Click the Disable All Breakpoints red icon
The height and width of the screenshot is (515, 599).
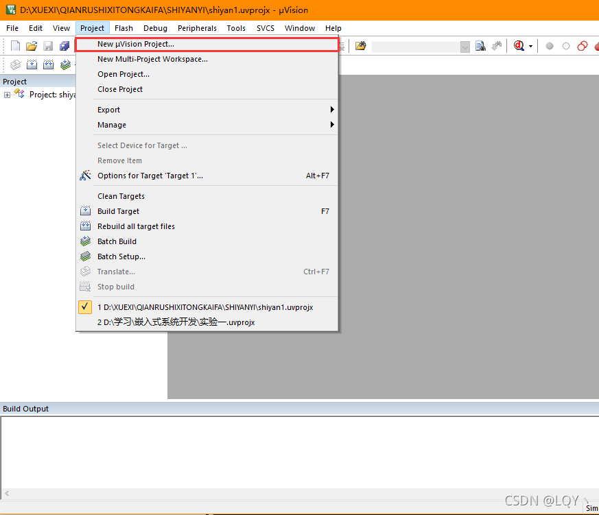pyautogui.click(x=583, y=46)
